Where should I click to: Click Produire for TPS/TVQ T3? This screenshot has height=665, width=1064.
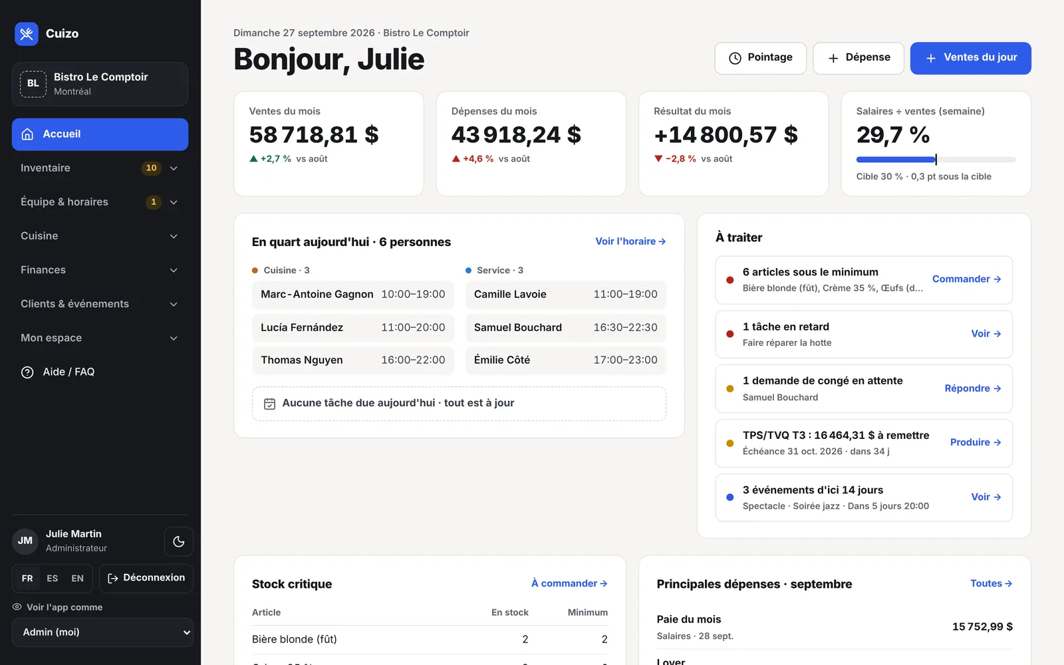(x=976, y=442)
